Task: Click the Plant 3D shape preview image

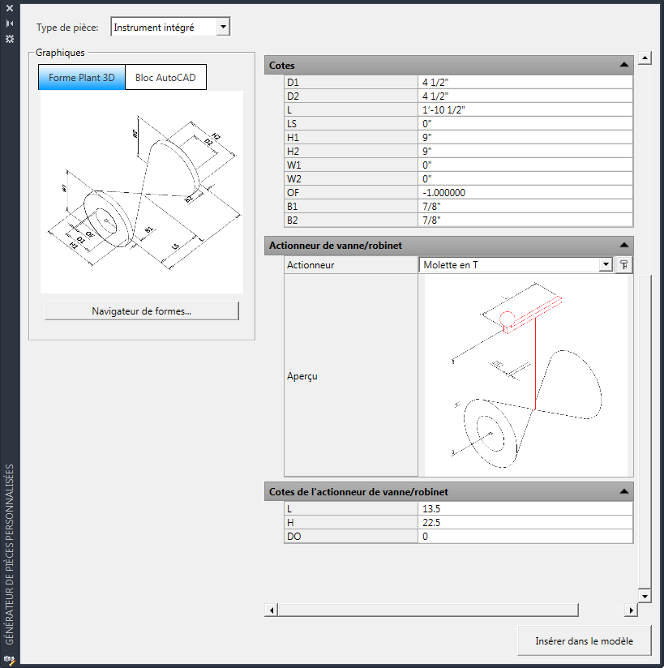Action: click(x=142, y=191)
